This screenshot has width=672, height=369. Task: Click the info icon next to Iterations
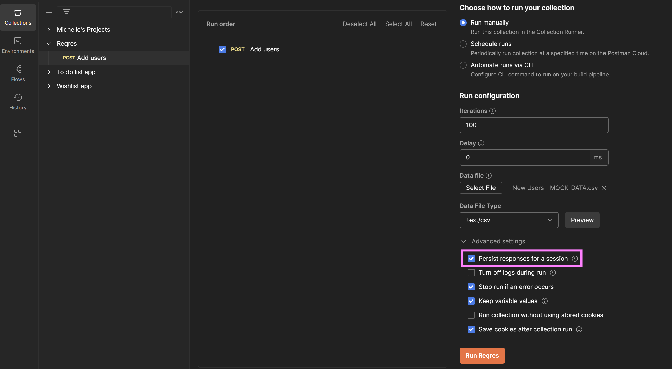[x=492, y=111]
